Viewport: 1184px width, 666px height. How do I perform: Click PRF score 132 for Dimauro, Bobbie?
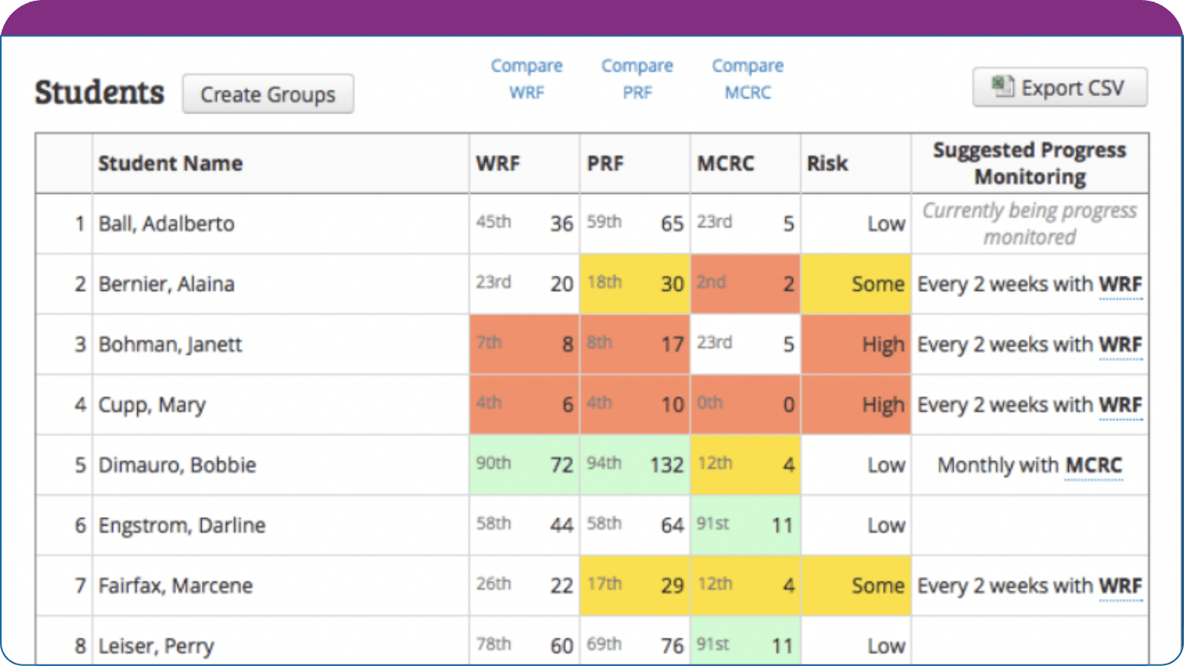click(666, 465)
